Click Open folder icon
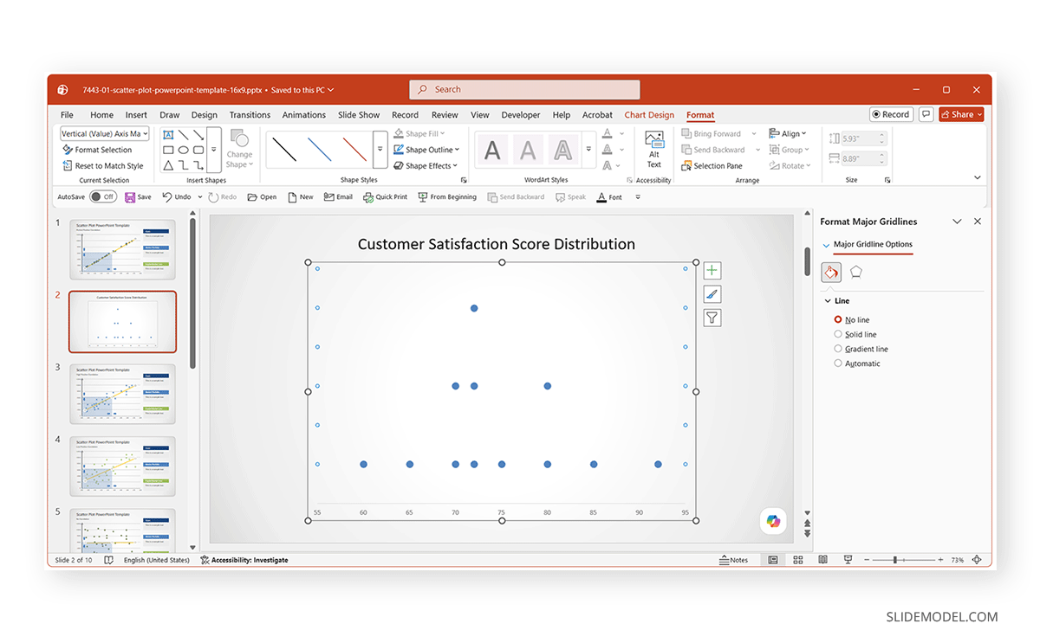The image size is (1040, 643). click(262, 197)
